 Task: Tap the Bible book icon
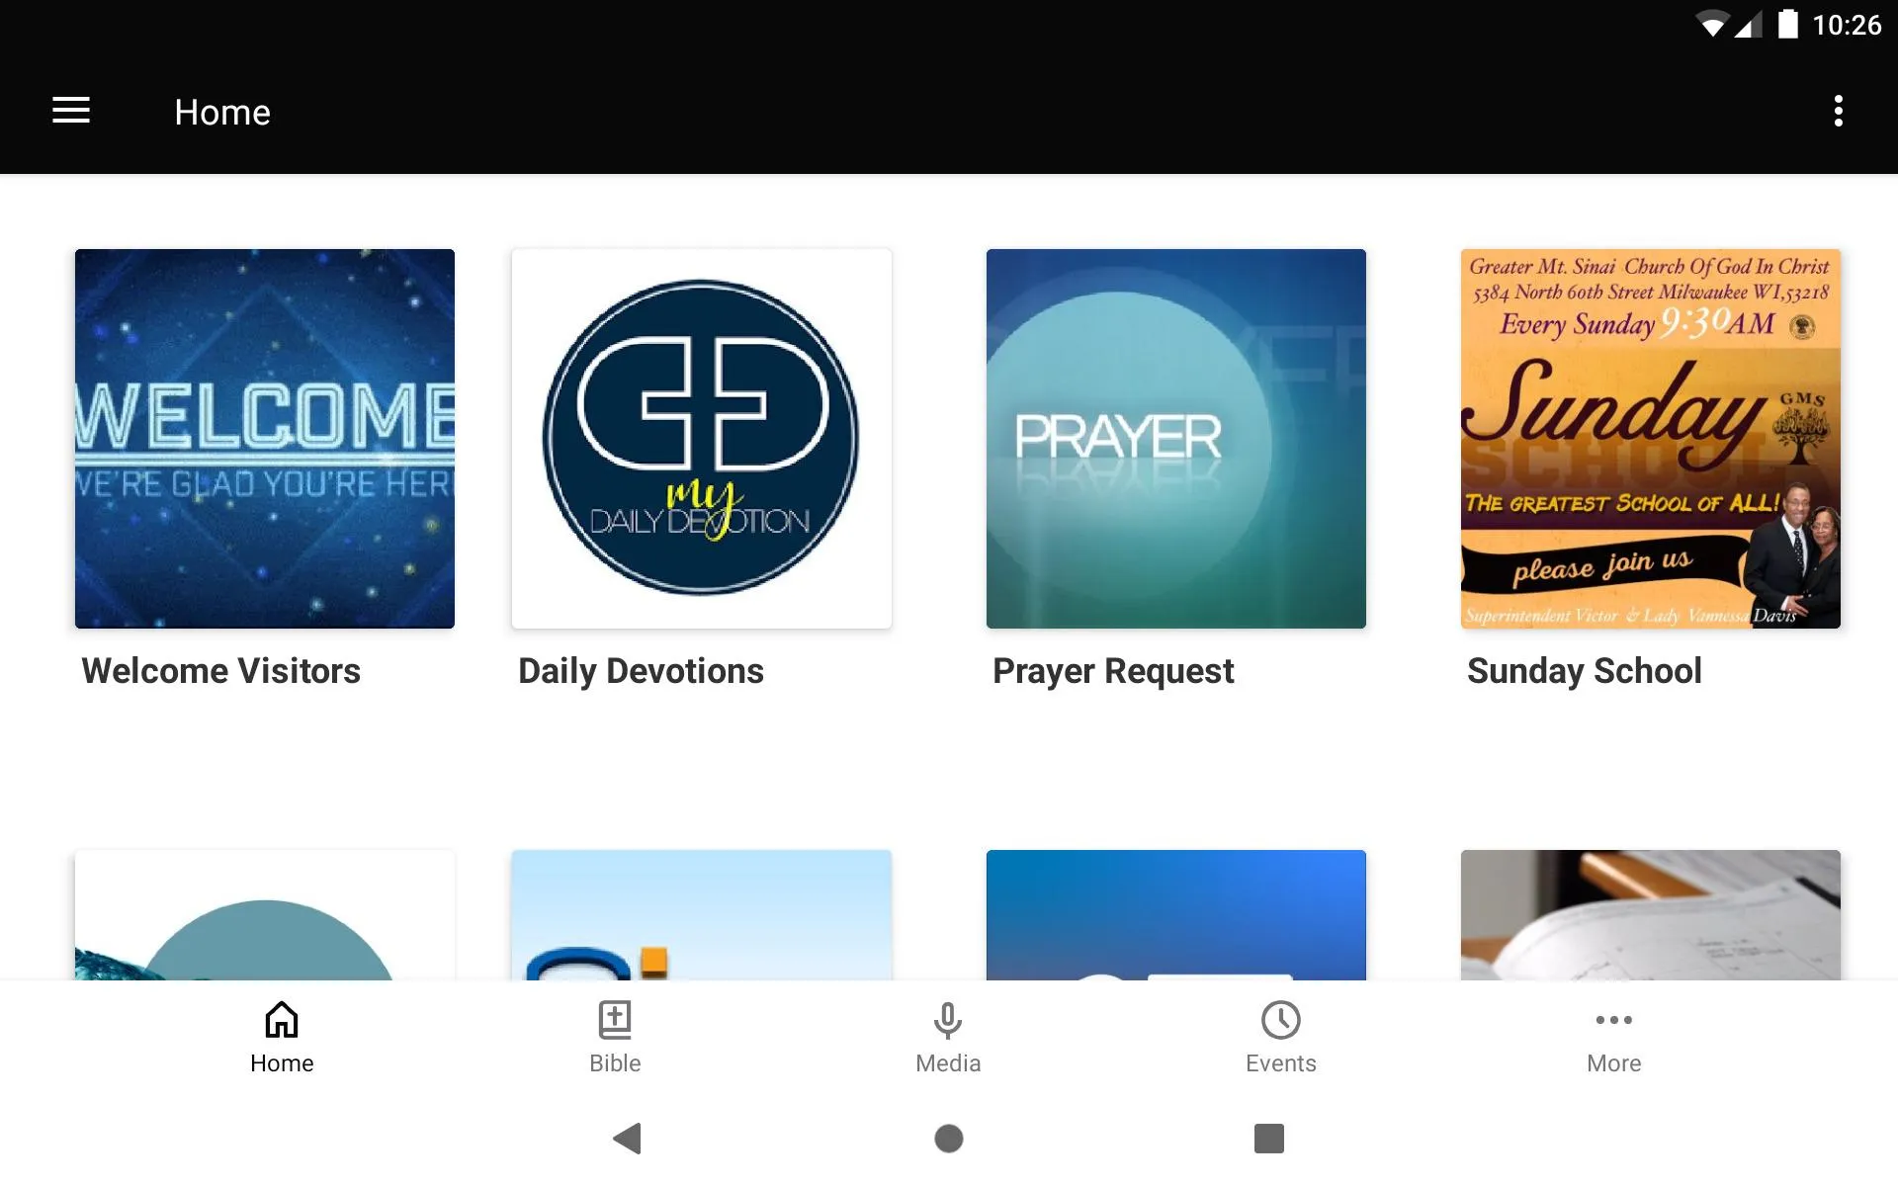tap(615, 1019)
